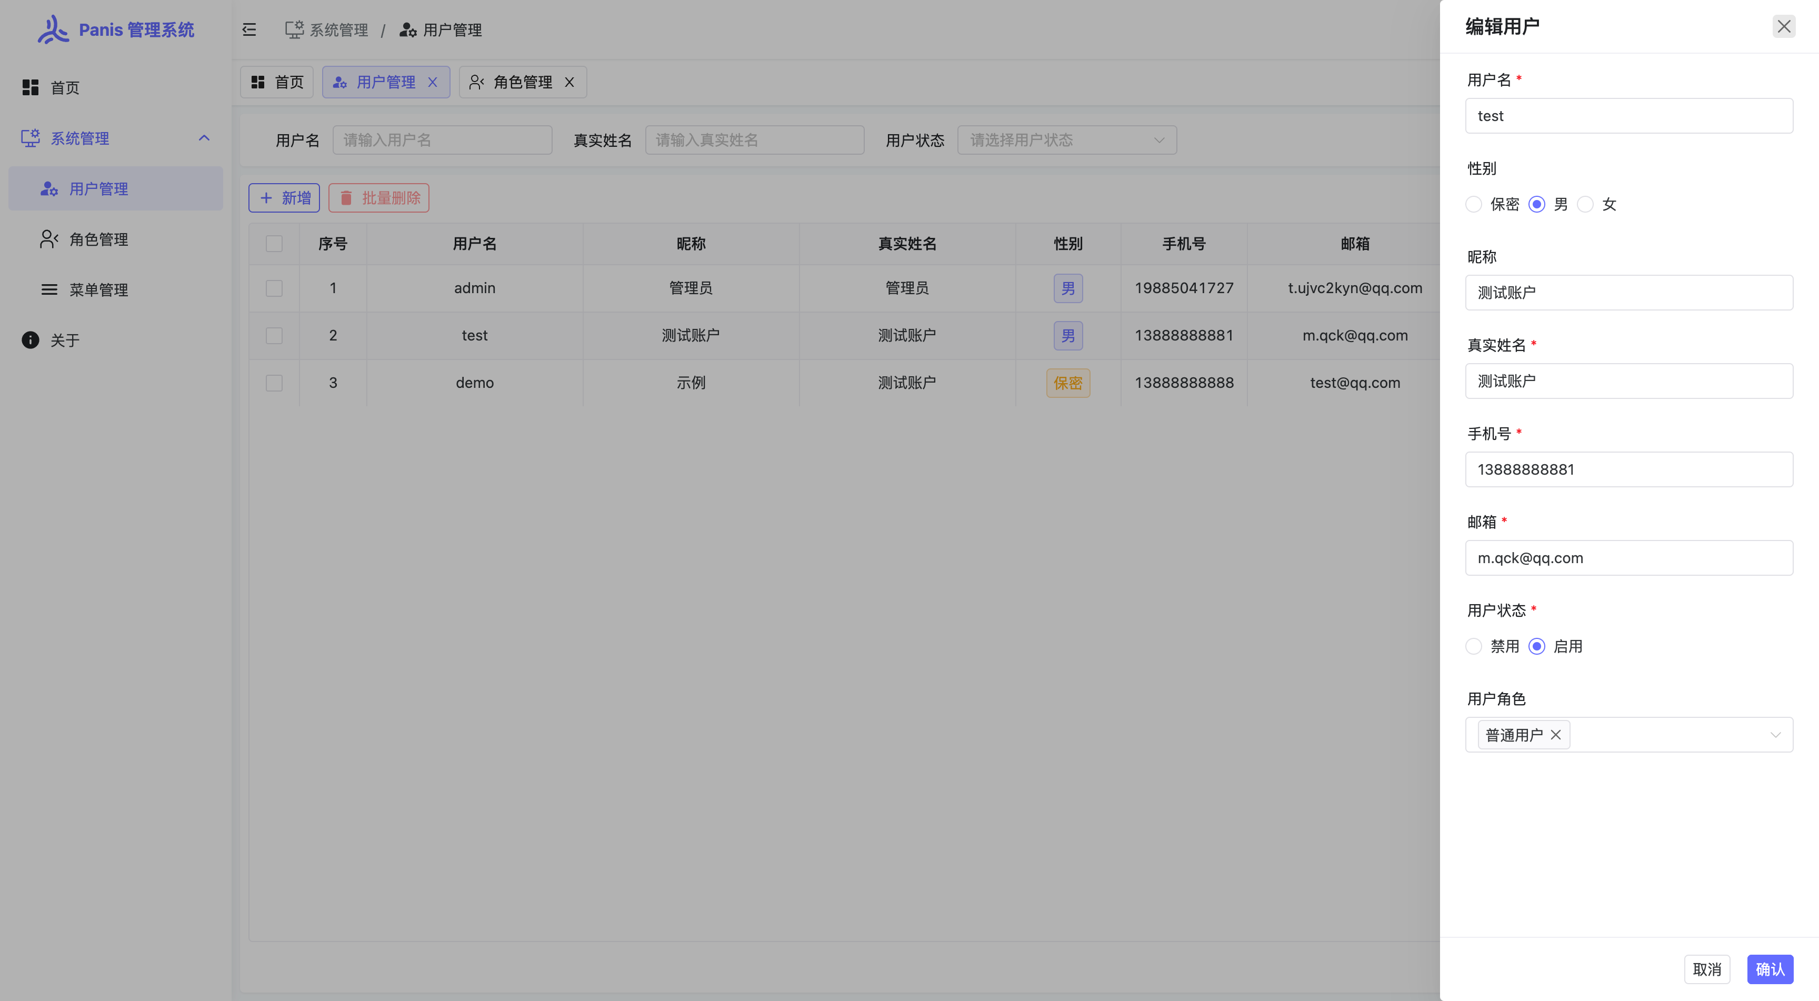The height and width of the screenshot is (1001, 1819).
Task: Click the Panis system logo
Action: pos(52,29)
